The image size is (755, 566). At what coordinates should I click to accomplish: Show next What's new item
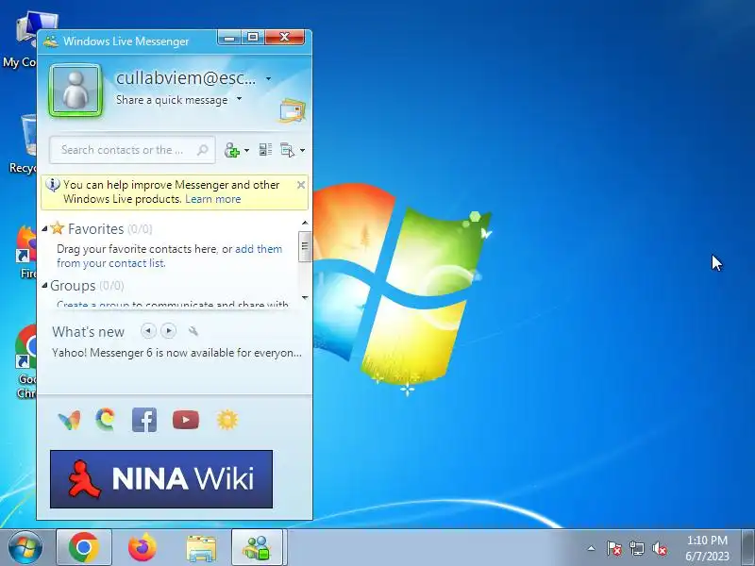click(169, 331)
